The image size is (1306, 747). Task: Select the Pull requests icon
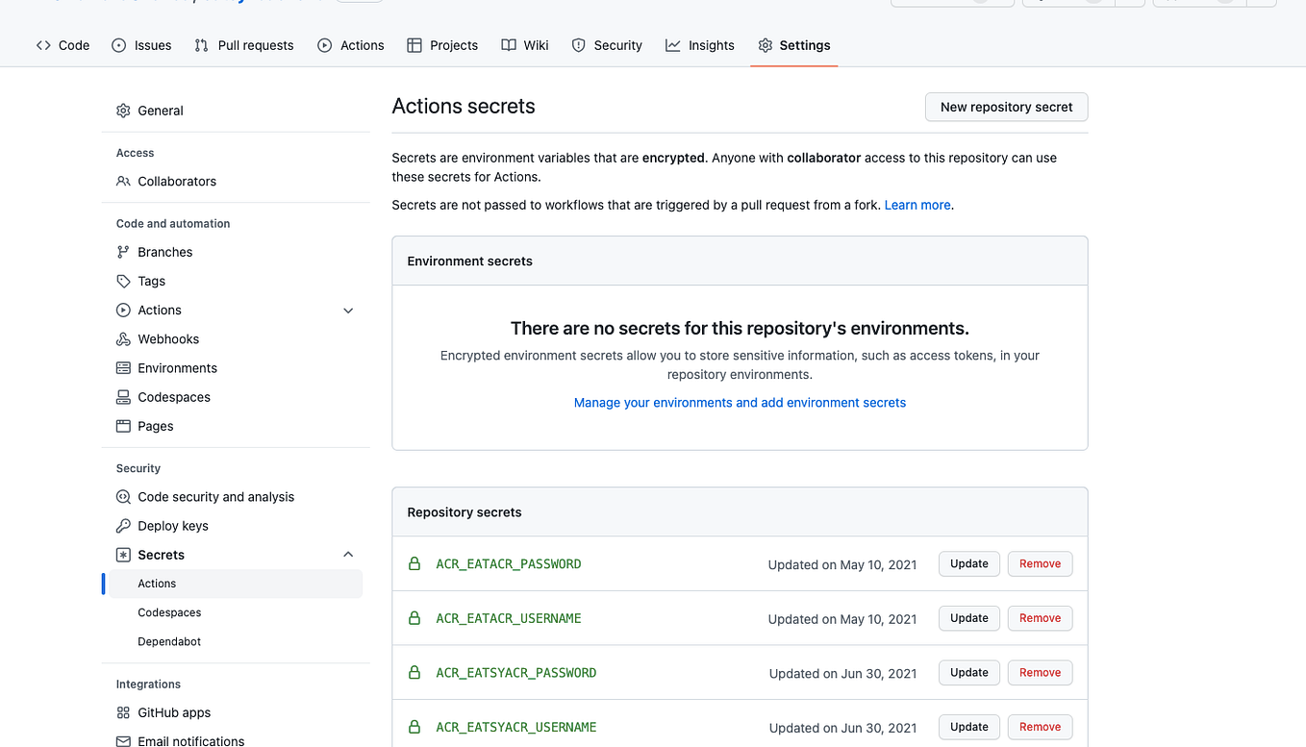[x=199, y=44]
